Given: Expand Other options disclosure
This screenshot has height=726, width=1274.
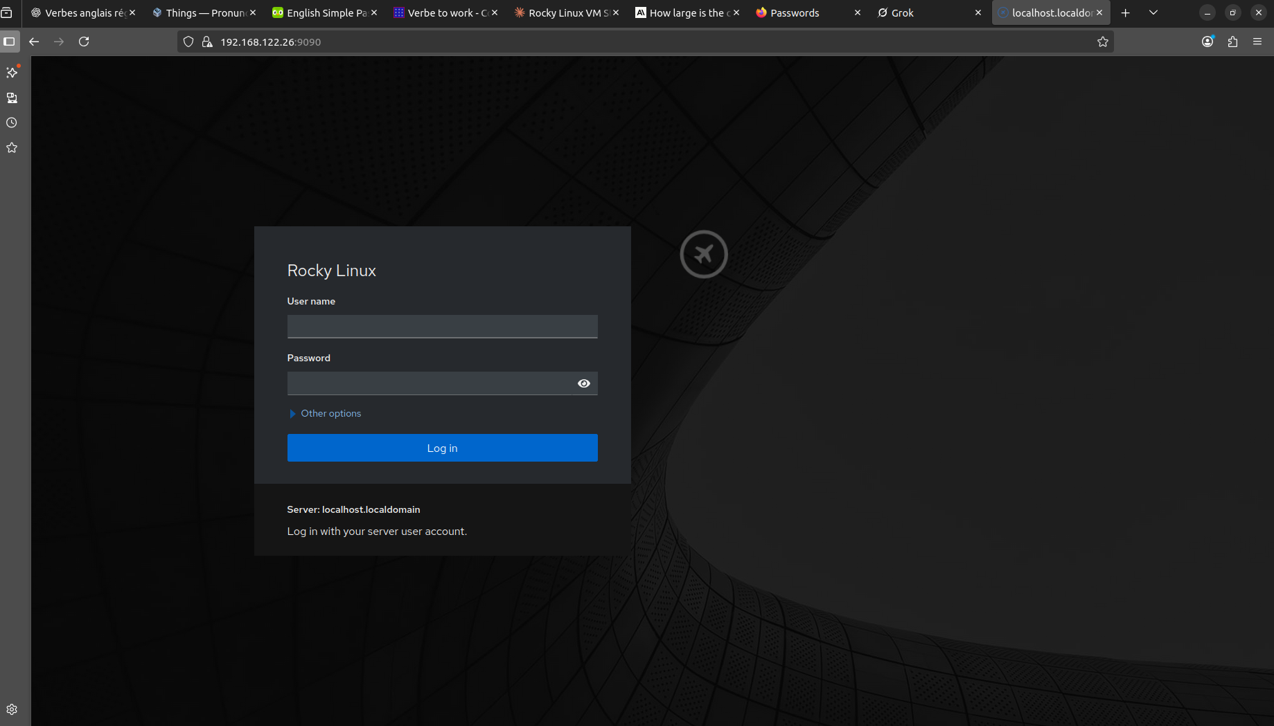Looking at the screenshot, I should 326,413.
